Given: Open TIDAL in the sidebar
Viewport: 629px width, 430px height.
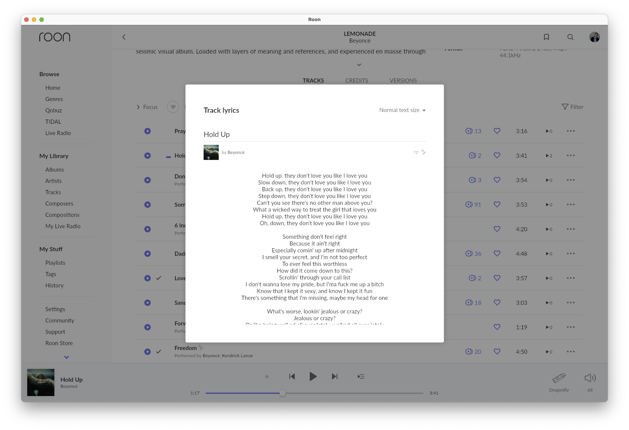Looking at the screenshot, I should click(x=53, y=121).
